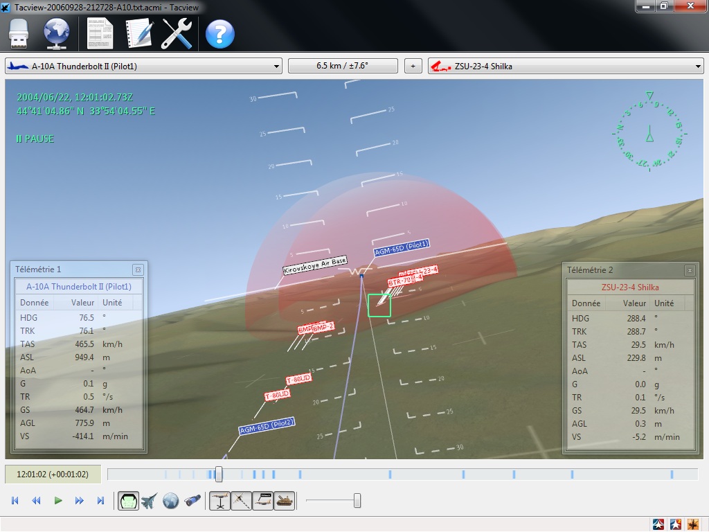Open the wrench and screwdriver settings icon
Viewport: 709px width, 532px height.
[x=177, y=33]
